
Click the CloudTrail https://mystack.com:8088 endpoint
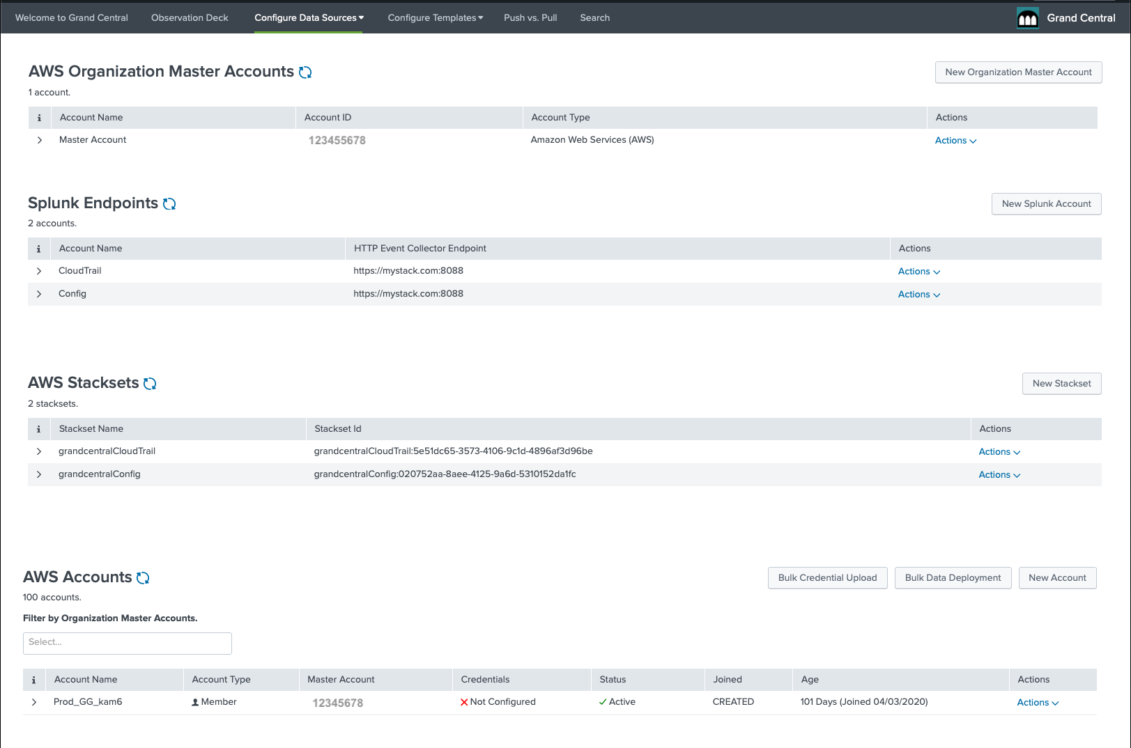coord(408,271)
